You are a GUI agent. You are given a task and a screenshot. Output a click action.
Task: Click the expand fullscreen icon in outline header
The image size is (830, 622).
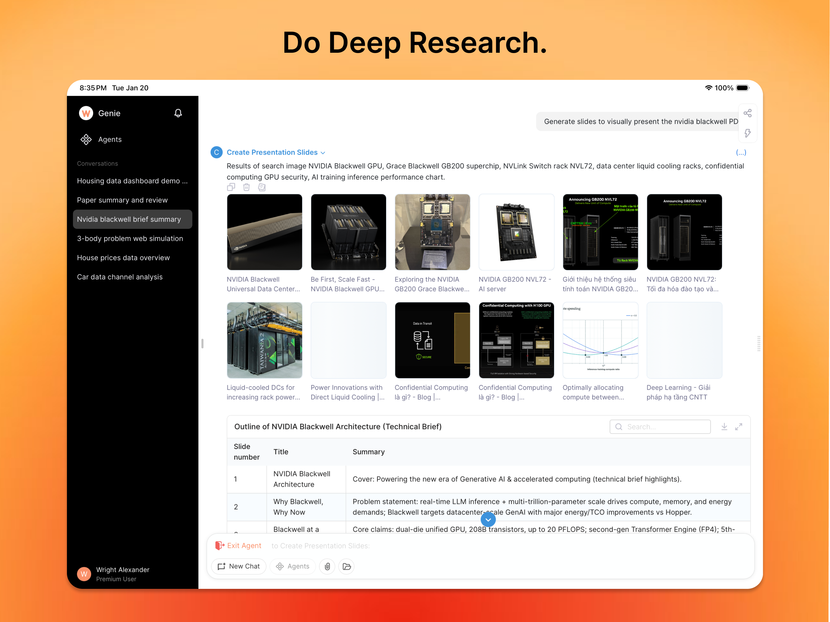tap(738, 427)
